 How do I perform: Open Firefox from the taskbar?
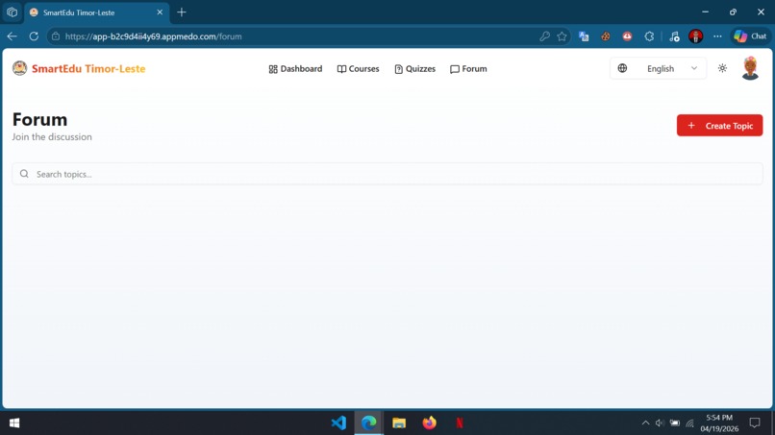[x=429, y=423]
